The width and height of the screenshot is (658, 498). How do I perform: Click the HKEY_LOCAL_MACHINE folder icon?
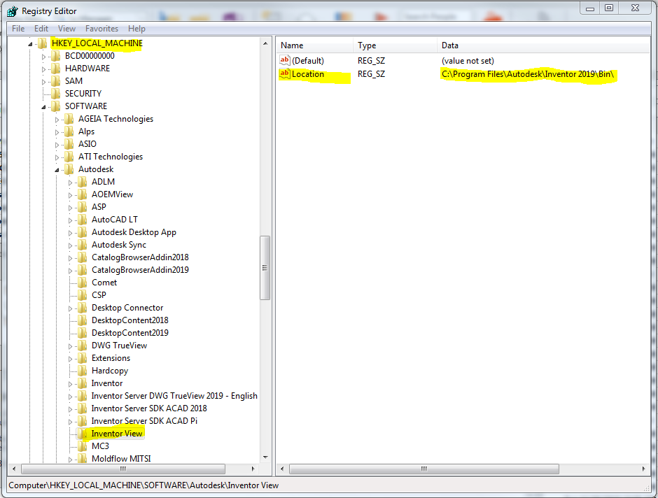tap(43, 43)
